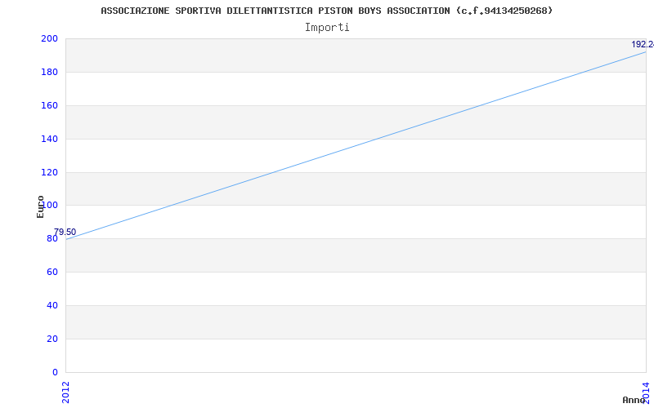The width and height of the screenshot is (654, 408).
Task: Click the 20 y-axis tick label
Action: pos(52,339)
